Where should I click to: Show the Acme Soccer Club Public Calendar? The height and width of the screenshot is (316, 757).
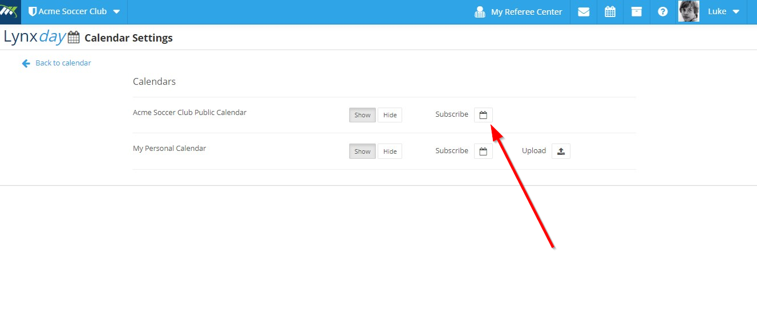(362, 115)
